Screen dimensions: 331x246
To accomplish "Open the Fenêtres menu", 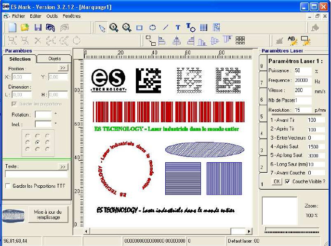I will pos(72,16).
